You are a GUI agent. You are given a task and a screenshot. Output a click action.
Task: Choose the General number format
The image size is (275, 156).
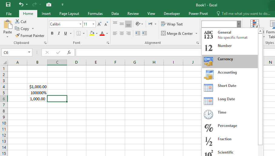(230, 35)
